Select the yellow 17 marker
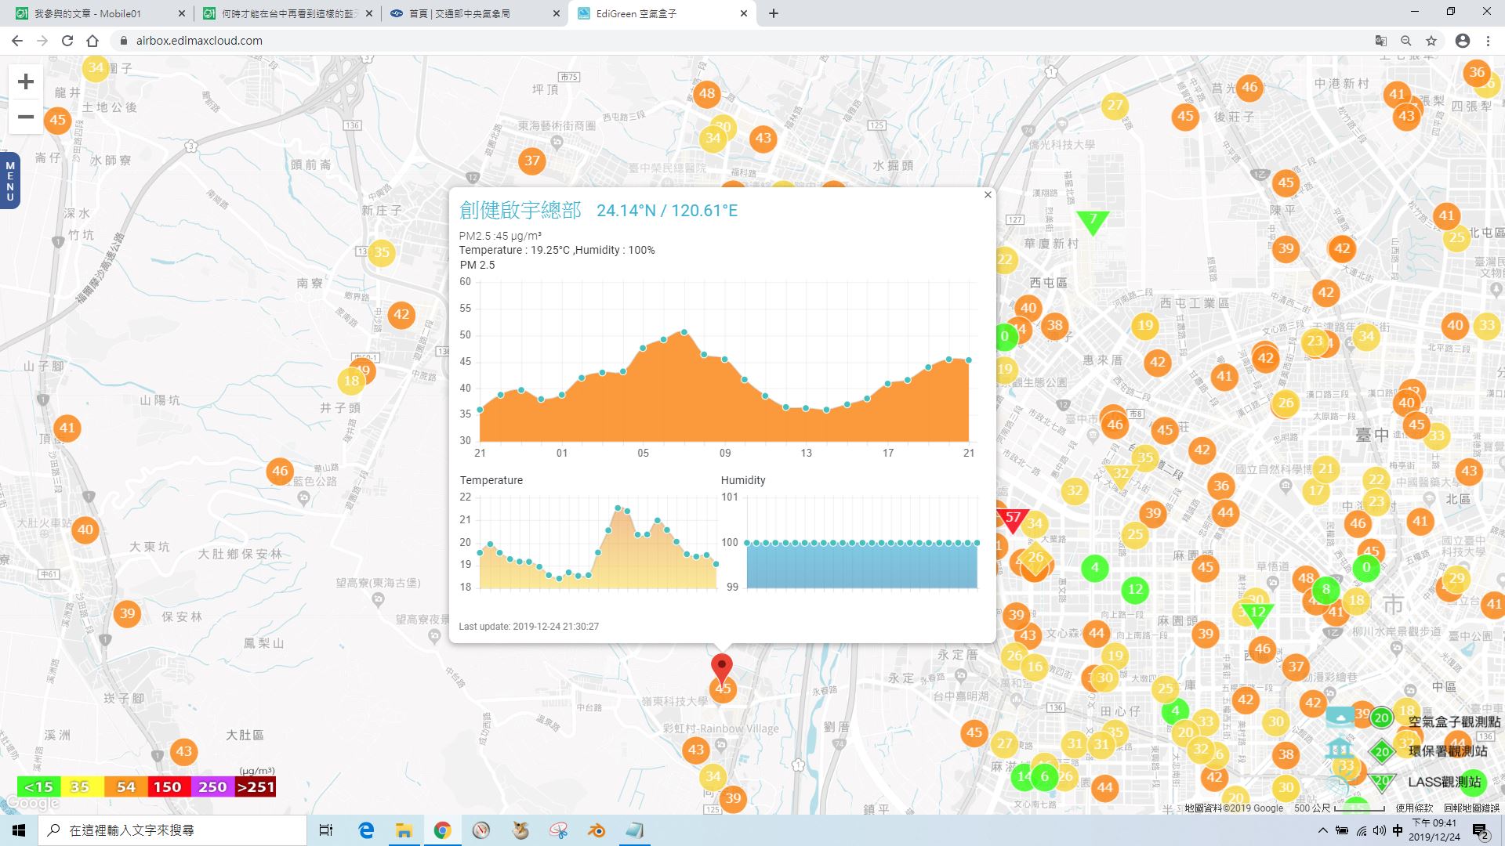 click(1316, 491)
